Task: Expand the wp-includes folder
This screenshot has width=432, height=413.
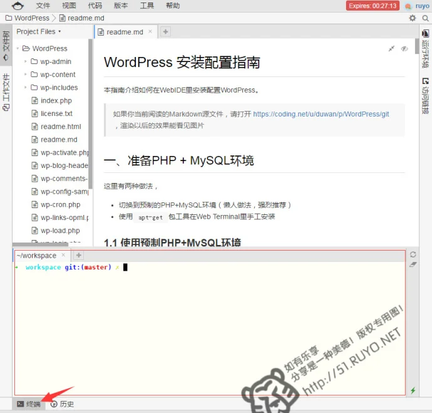Action: 25,87
